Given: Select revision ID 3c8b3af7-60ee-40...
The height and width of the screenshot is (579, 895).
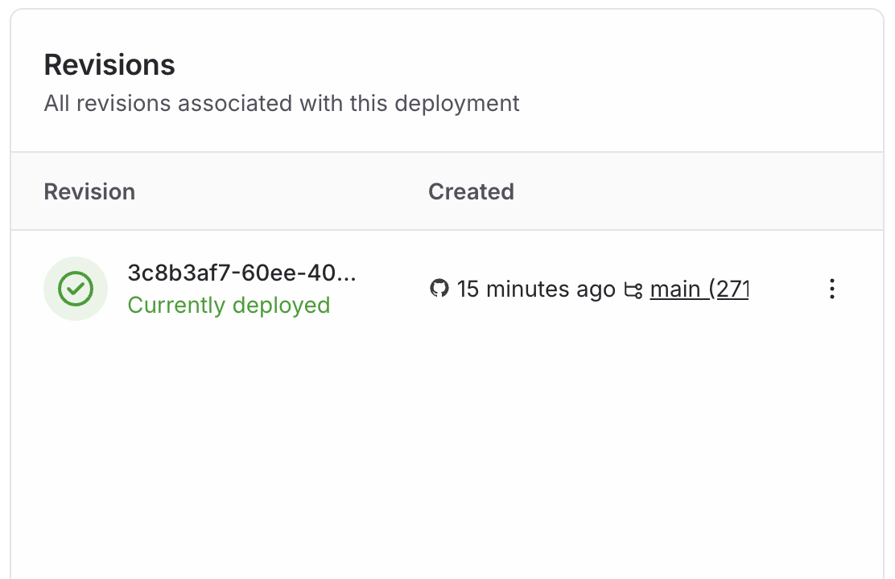Looking at the screenshot, I should tap(241, 273).
